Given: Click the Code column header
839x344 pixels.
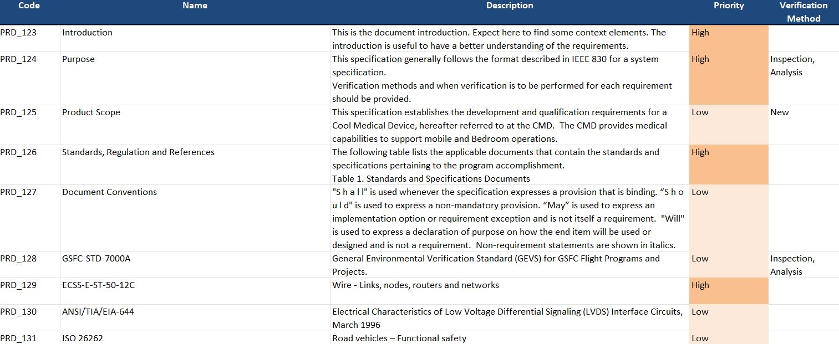Looking at the screenshot, I should [x=29, y=6].
